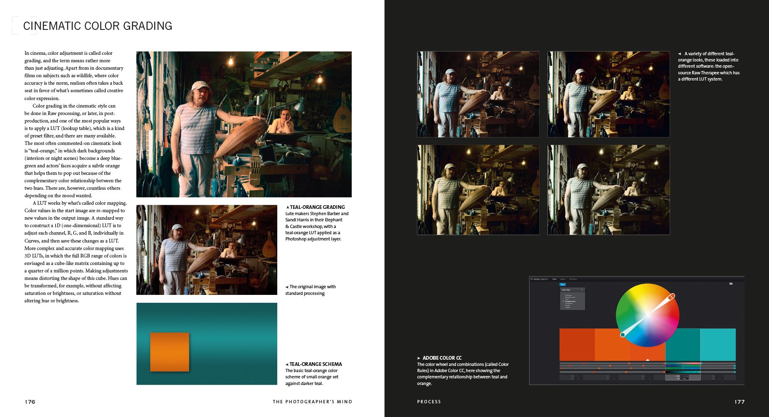Image resolution: width=769 pixels, height=417 pixels.
Task: Select the Complementary color rule
Action: 570,302
